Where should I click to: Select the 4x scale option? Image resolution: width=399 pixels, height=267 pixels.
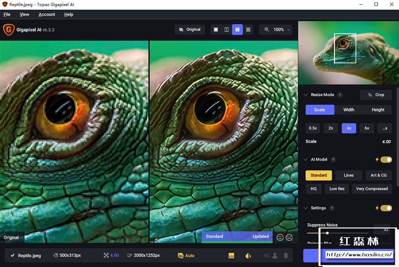349,128
